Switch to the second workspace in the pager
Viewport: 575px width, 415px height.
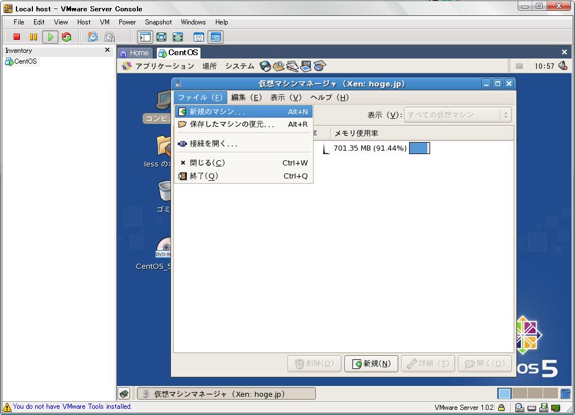520,393
